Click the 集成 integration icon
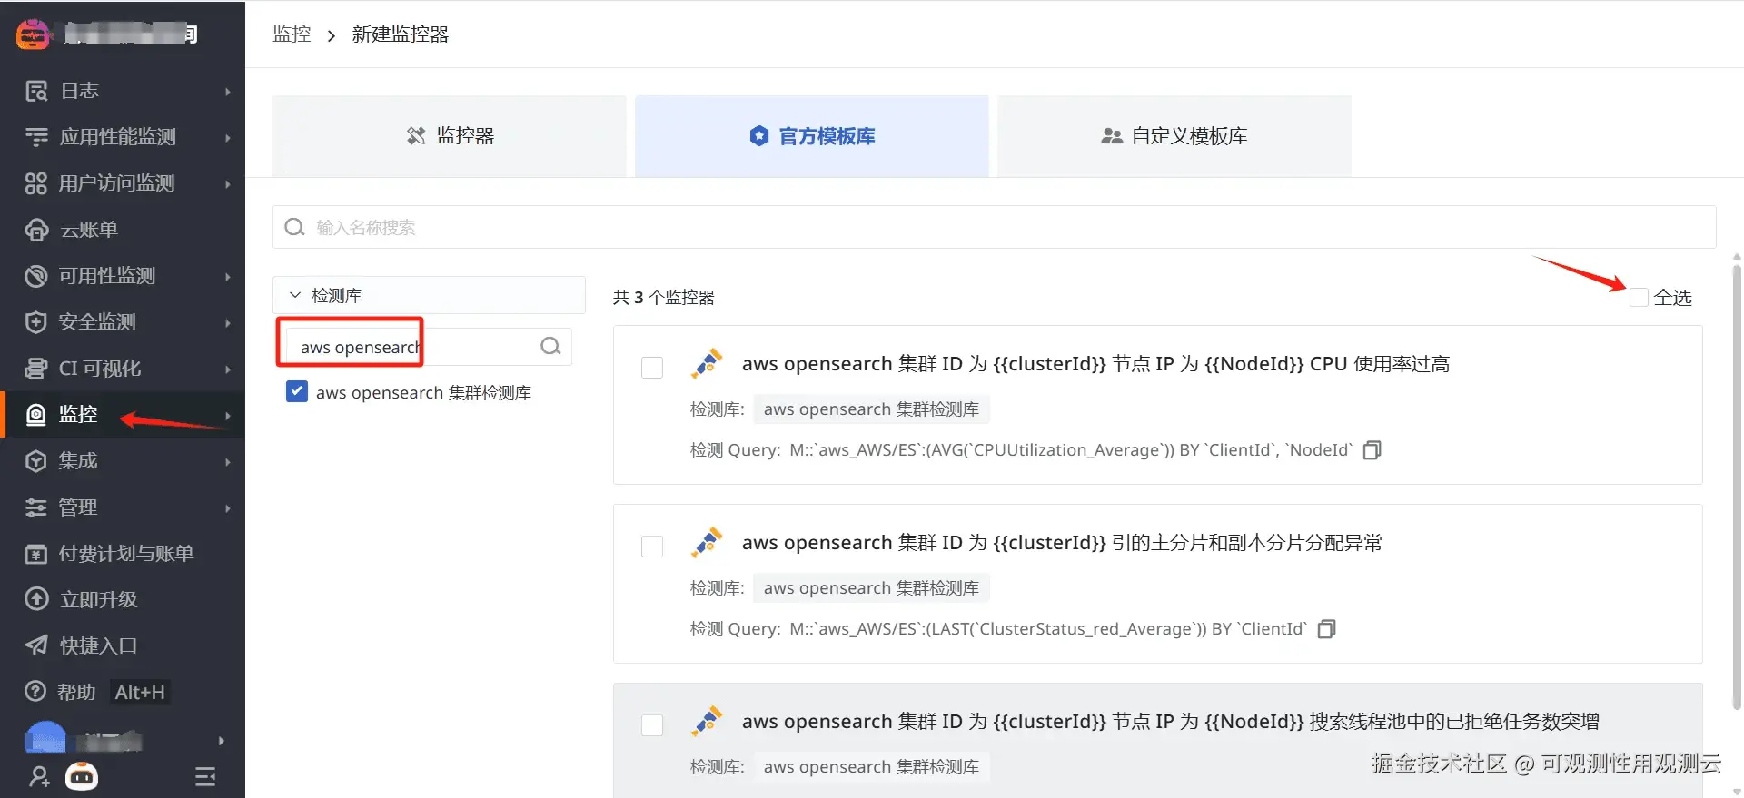This screenshot has height=798, width=1744. 36,461
